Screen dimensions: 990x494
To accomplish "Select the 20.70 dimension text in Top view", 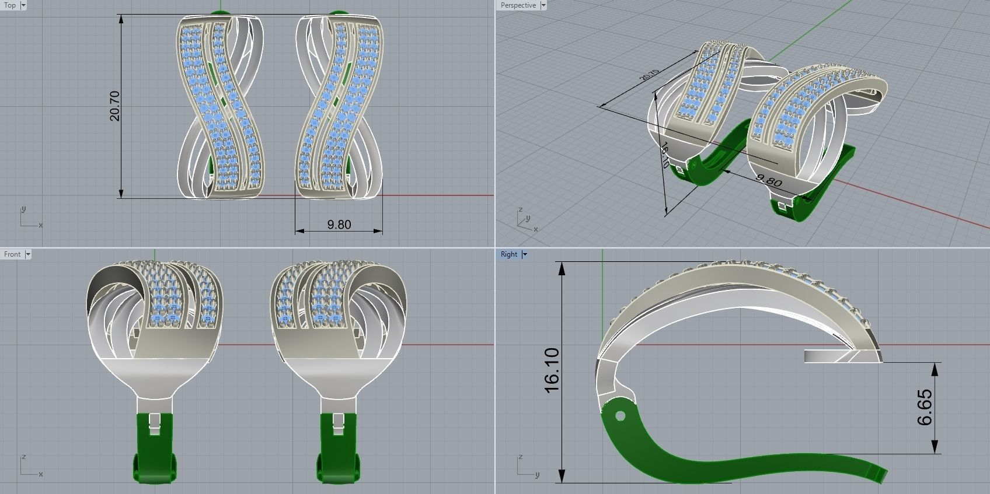I will 114,106.
